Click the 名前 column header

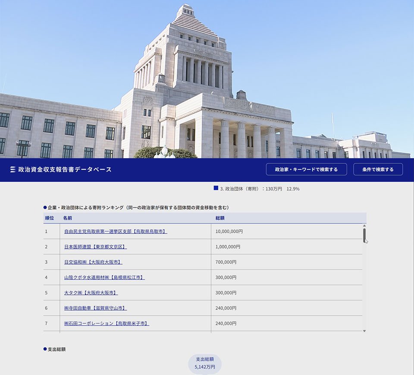(68, 218)
